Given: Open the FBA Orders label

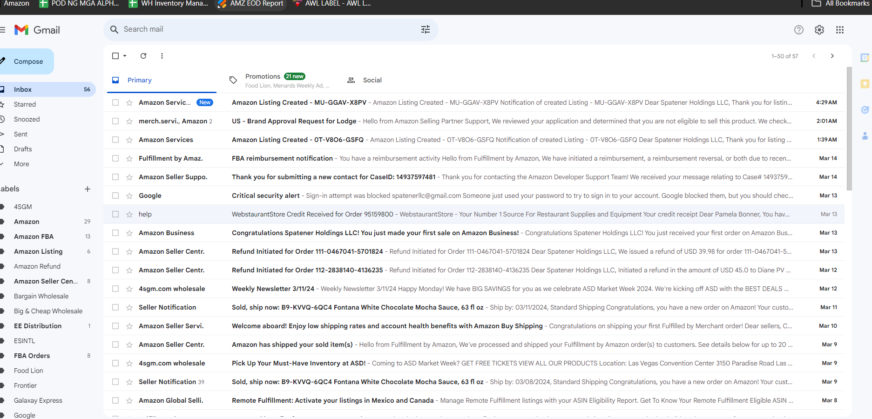Looking at the screenshot, I should pos(32,356).
